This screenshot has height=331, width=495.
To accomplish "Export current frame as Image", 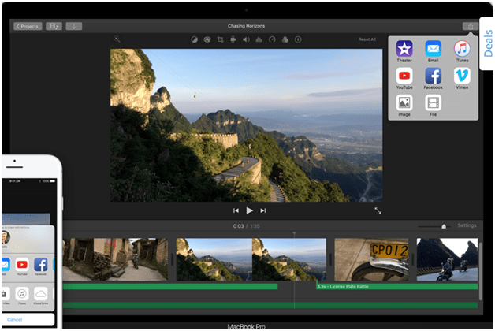I will pos(404,106).
